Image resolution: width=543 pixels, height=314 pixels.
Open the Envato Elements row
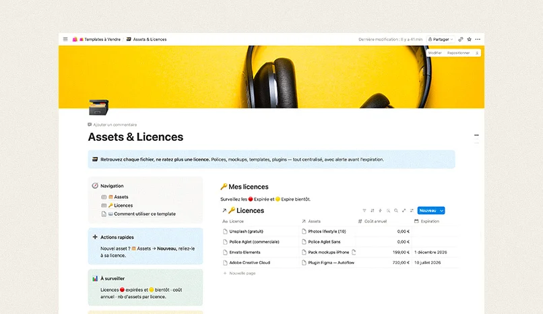pos(245,253)
